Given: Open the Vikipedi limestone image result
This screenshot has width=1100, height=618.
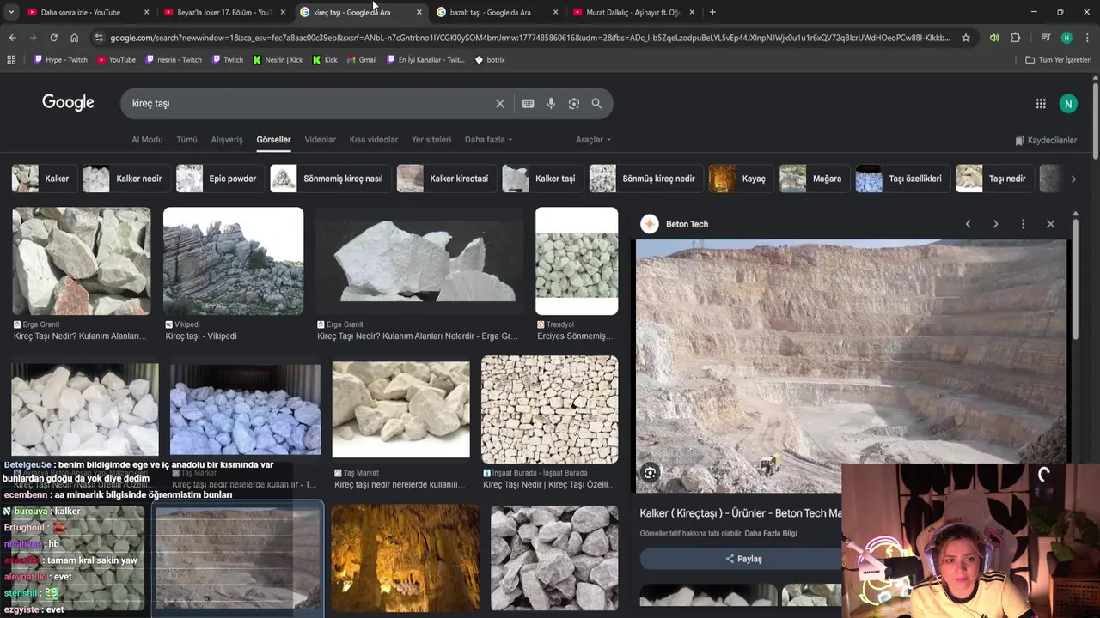Looking at the screenshot, I should (233, 261).
